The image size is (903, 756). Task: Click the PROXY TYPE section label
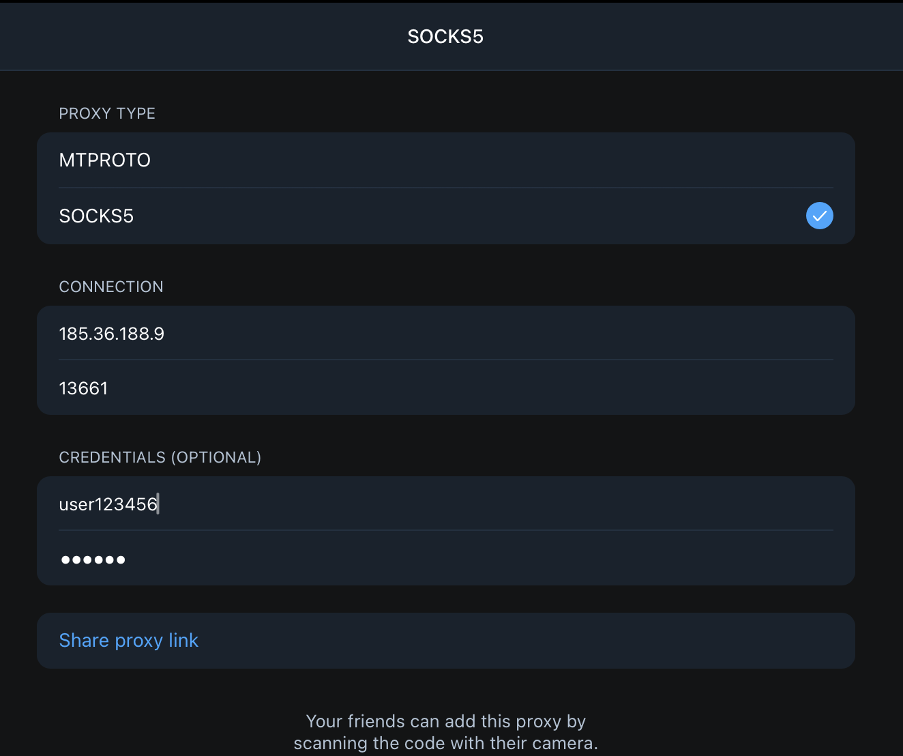tap(107, 113)
